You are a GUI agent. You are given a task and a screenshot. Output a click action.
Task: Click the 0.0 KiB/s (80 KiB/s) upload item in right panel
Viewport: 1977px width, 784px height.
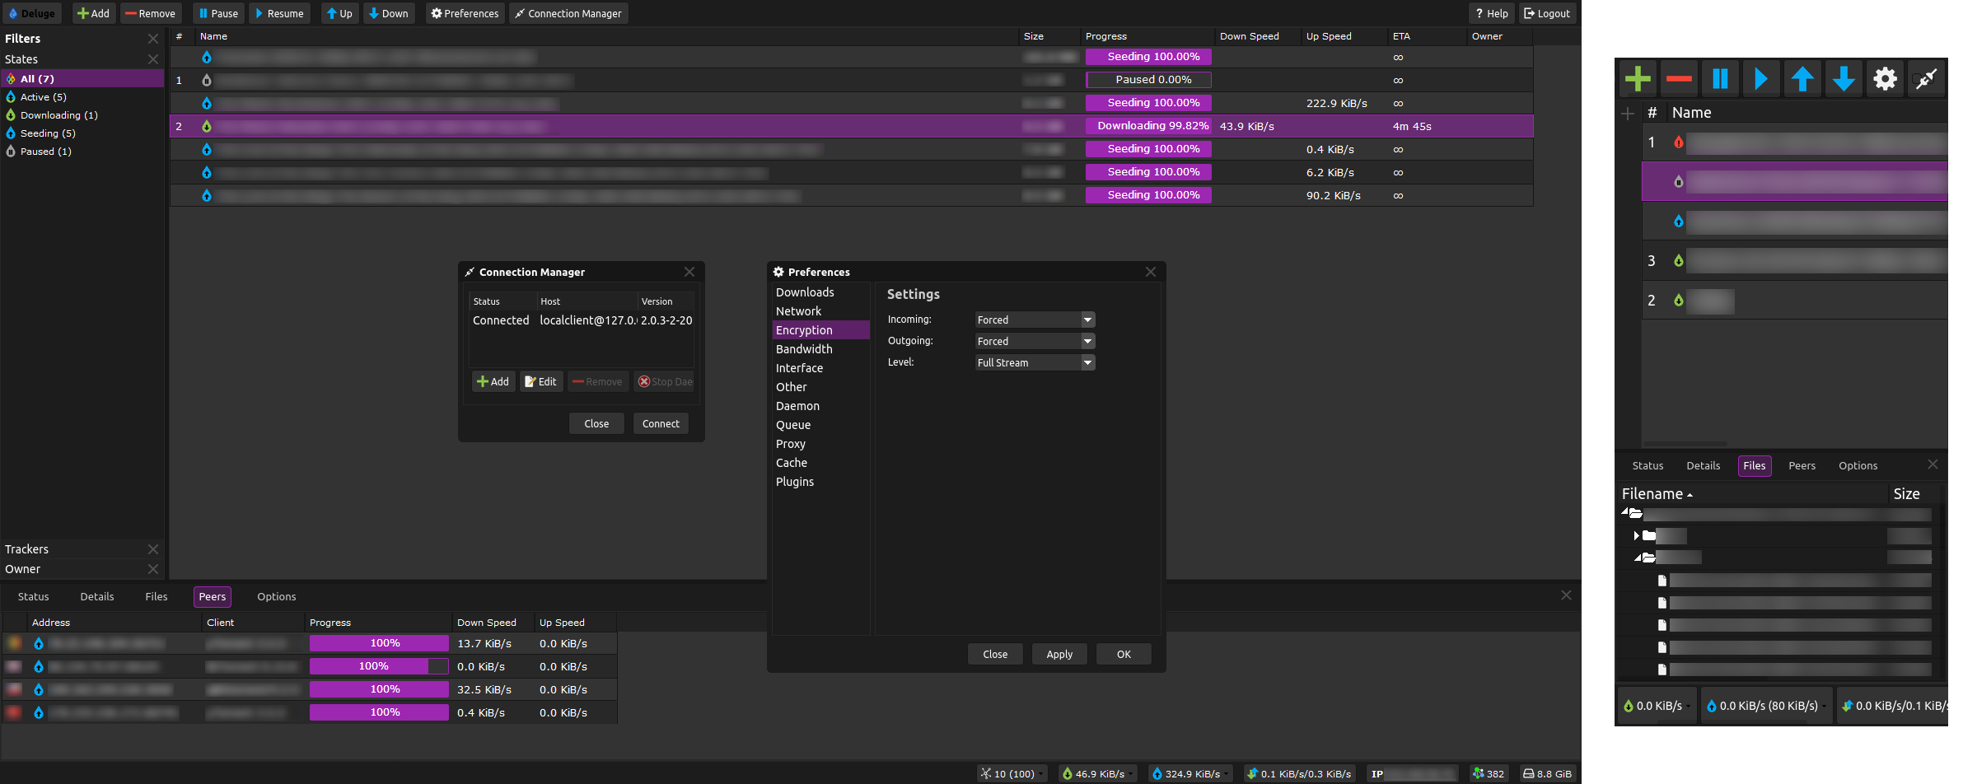tap(1767, 706)
